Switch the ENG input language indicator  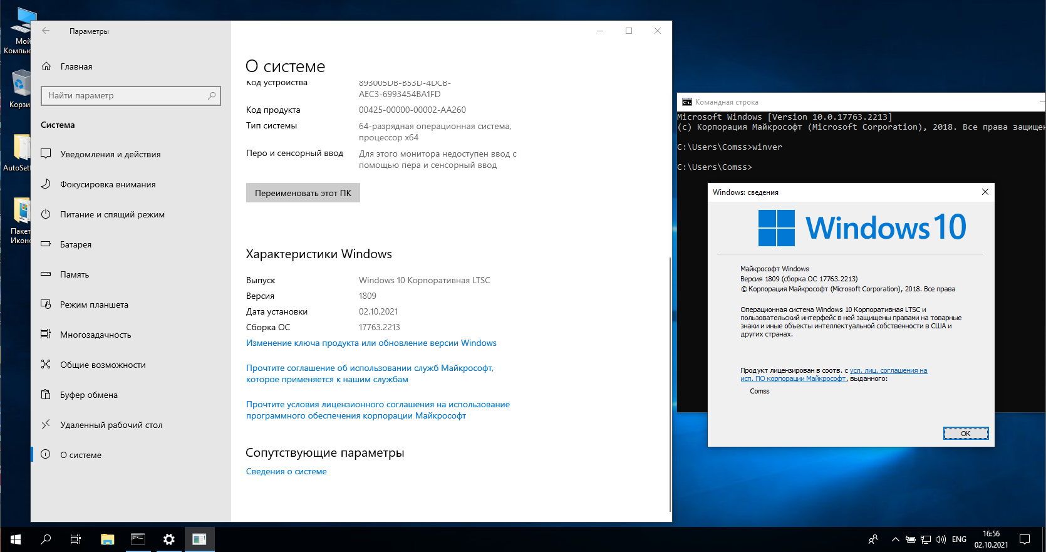(959, 539)
